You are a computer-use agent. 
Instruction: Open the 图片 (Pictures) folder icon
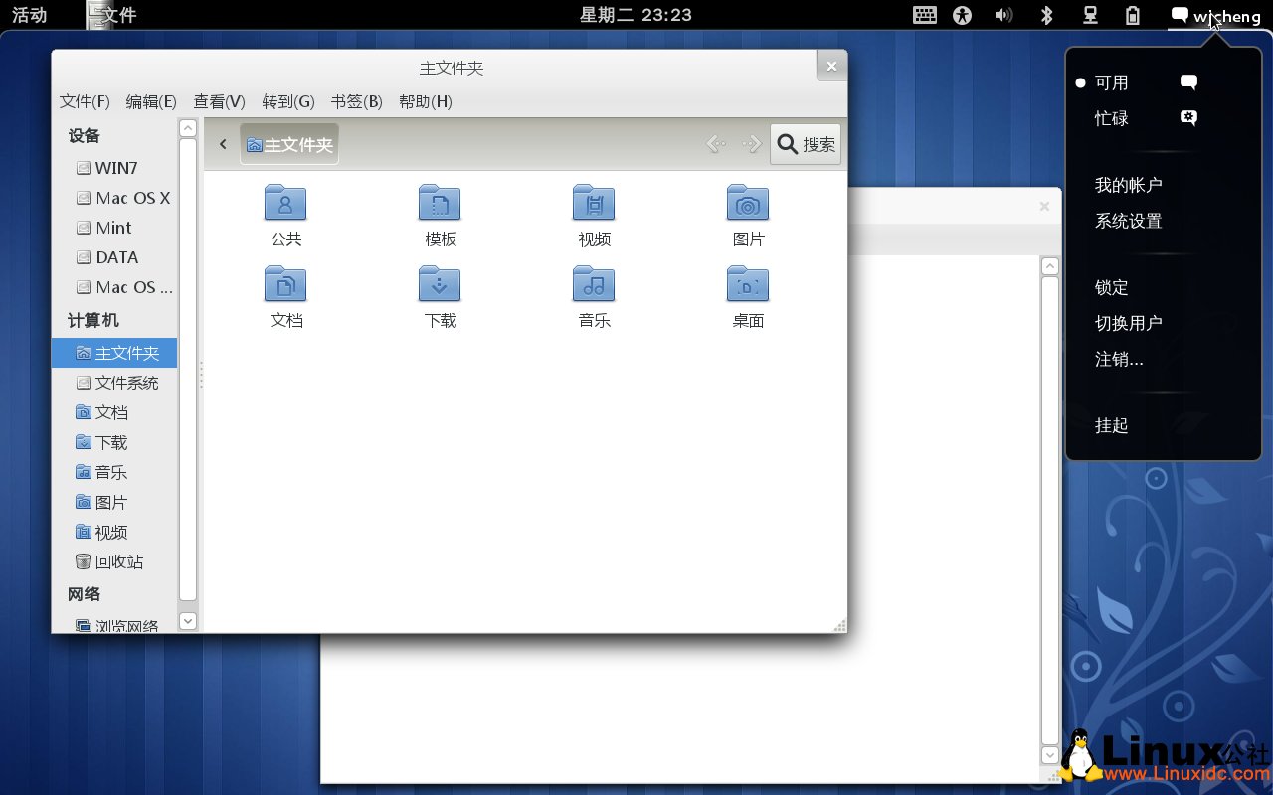pyautogui.click(x=748, y=203)
